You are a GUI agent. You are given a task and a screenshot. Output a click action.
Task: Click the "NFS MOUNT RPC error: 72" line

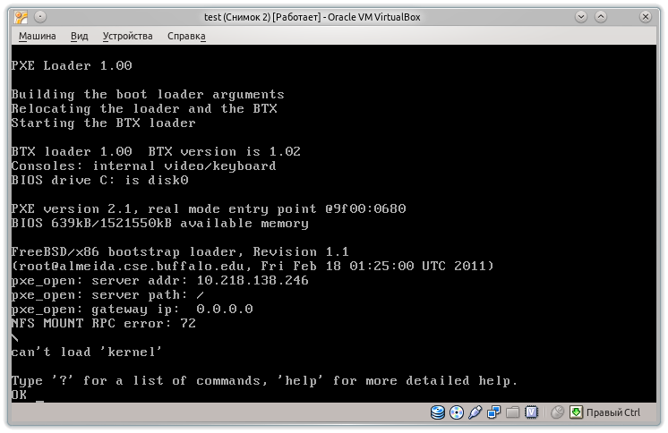coord(104,323)
